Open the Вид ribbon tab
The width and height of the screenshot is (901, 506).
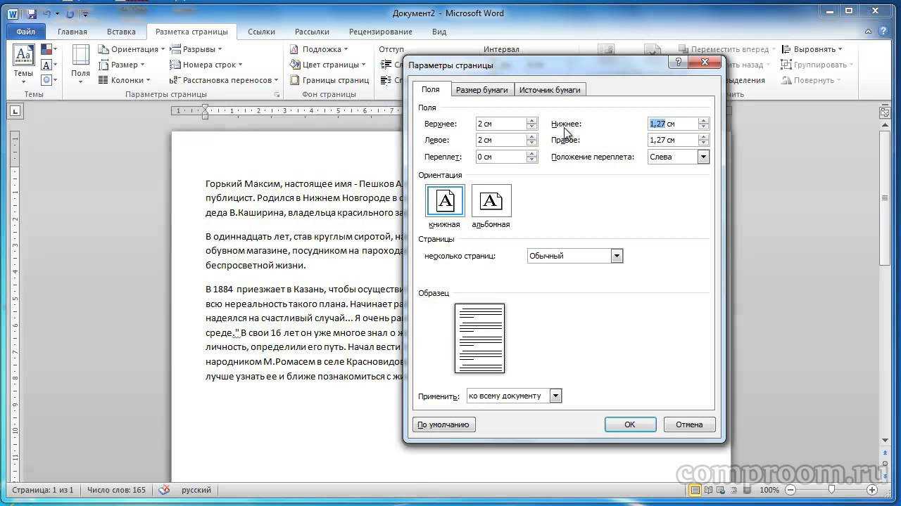439,32
